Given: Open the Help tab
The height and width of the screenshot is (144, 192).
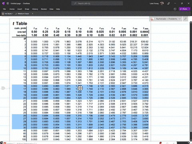Looking at the screenshot, I should click(58, 9).
